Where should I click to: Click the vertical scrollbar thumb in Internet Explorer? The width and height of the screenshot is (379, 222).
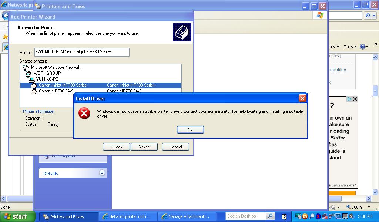point(375,91)
